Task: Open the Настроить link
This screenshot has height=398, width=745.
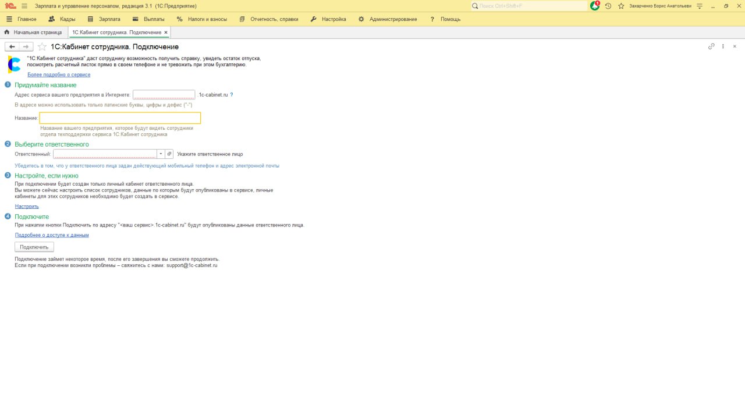Action: point(27,207)
